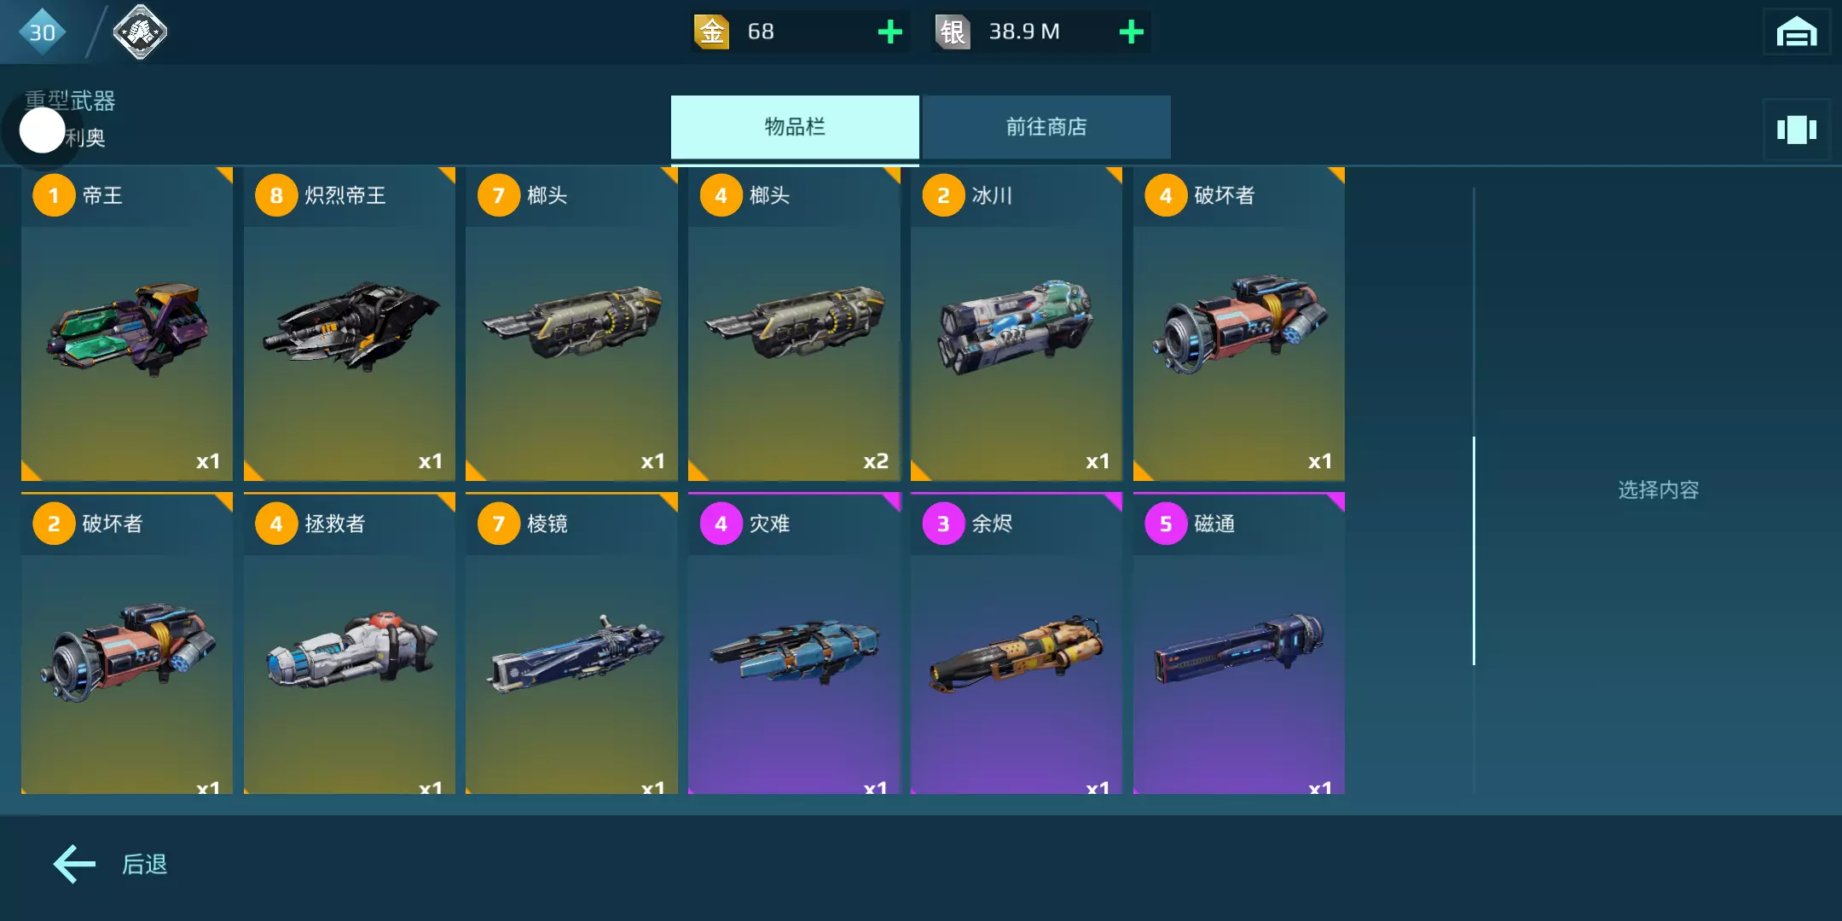Open the 前往商店 tab
The image size is (1842, 921).
[x=1046, y=127]
